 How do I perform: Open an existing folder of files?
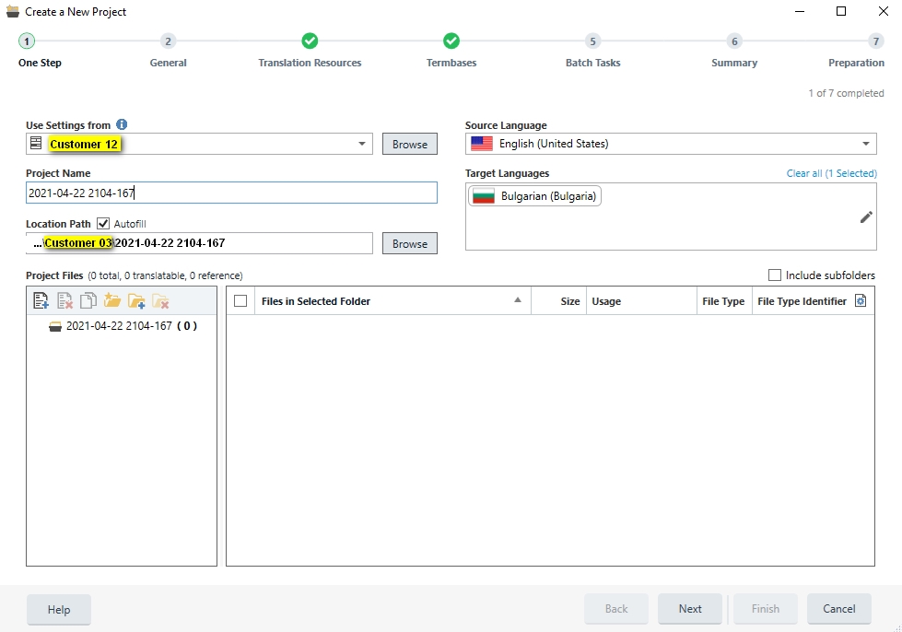coord(112,299)
